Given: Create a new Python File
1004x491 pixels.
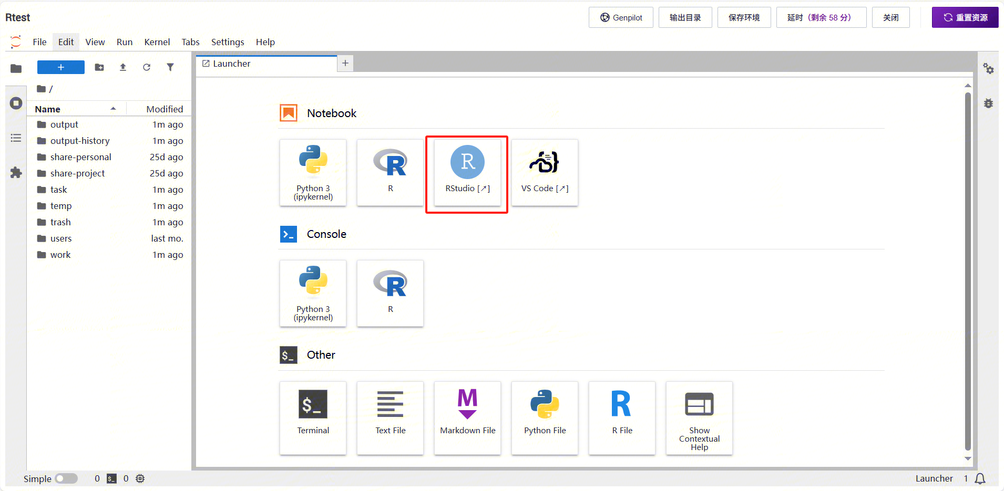Looking at the screenshot, I should point(545,418).
